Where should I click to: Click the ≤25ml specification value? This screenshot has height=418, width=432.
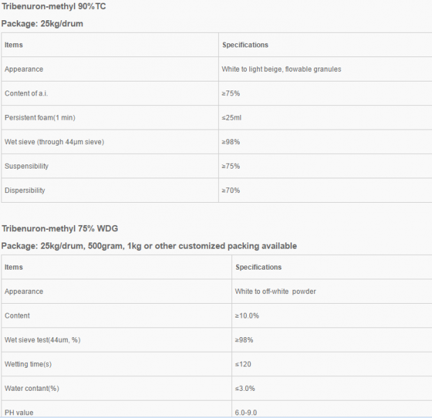click(231, 118)
